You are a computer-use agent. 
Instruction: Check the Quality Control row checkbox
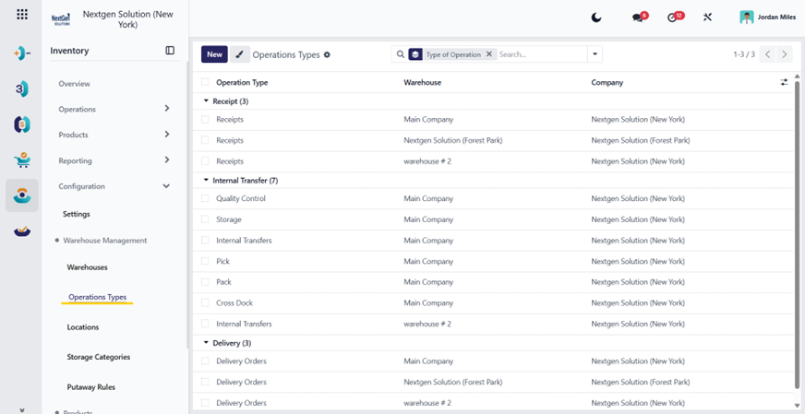(x=205, y=198)
